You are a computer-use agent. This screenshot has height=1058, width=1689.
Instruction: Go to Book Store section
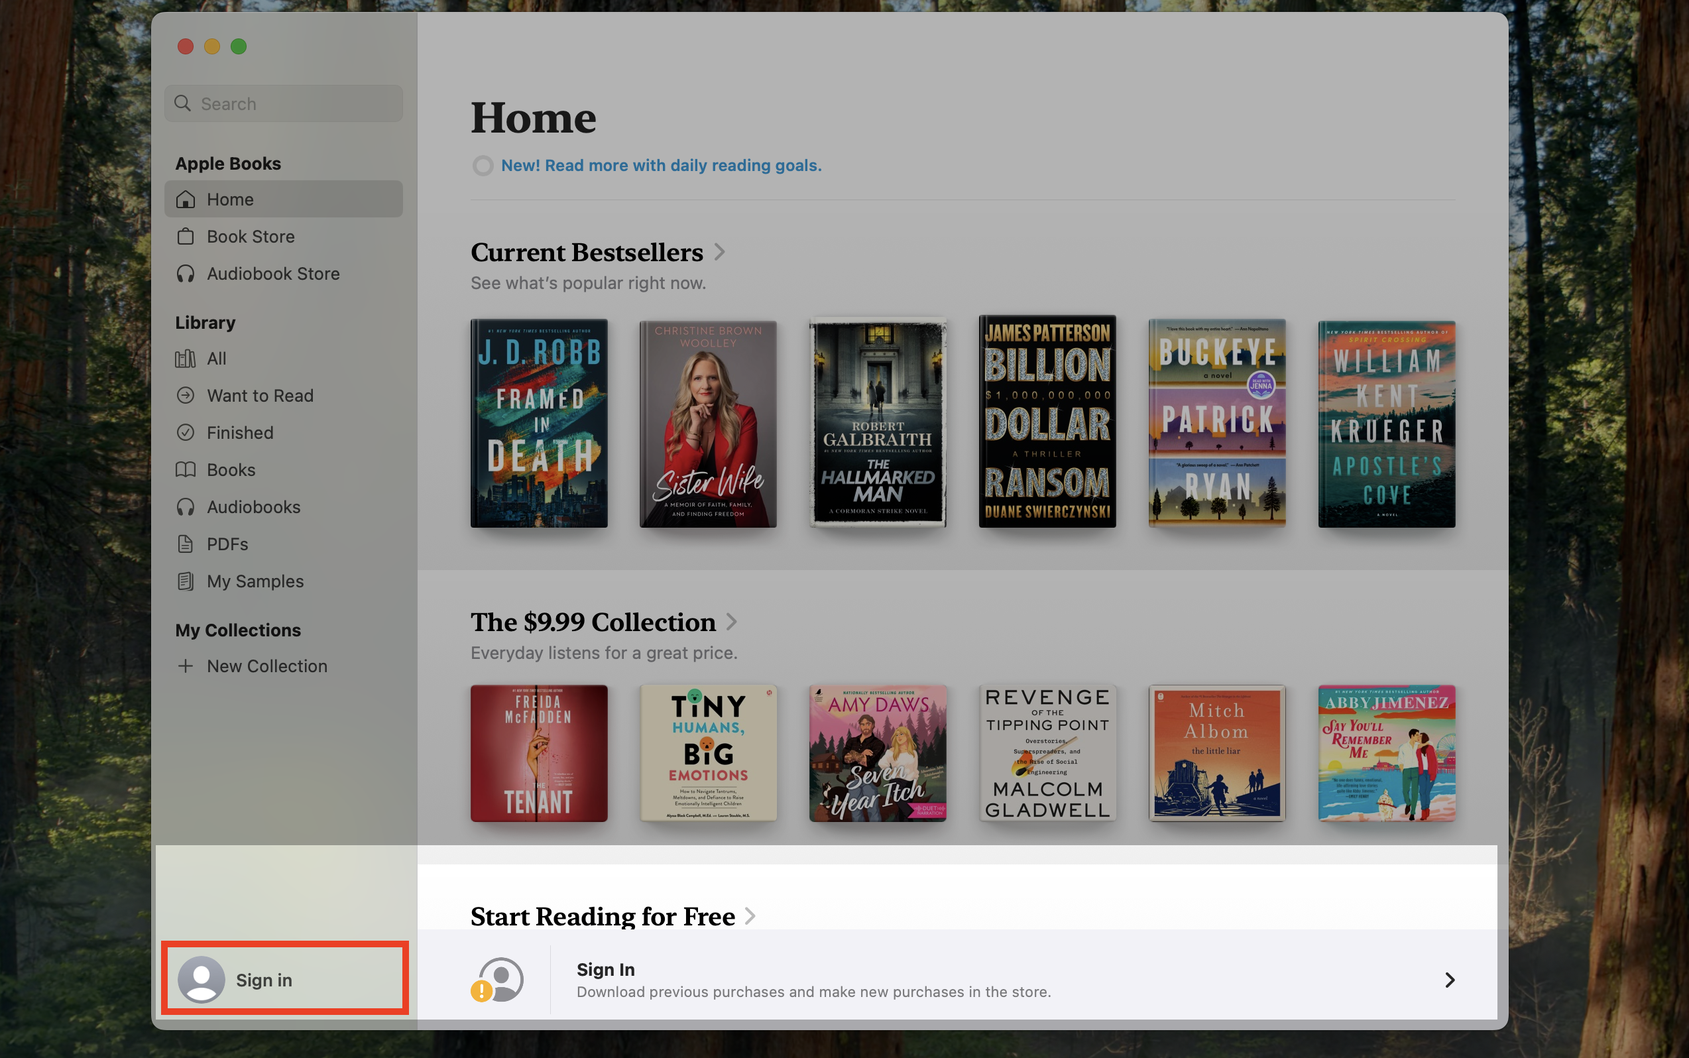pyautogui.click(x=283, y=237)
